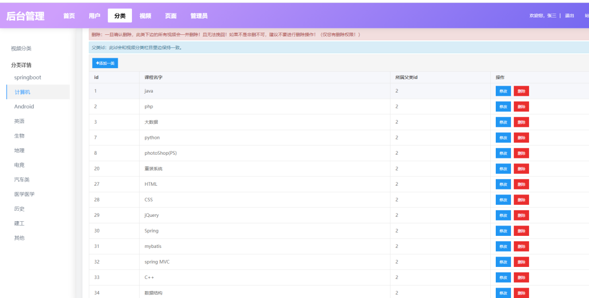
Task: Switch to the 用户 users tab
Action: click(94, 16)
